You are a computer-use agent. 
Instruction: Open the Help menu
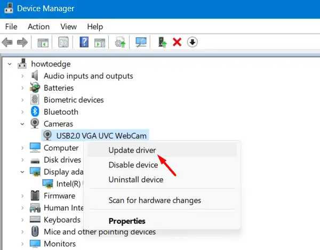[95, 27]
